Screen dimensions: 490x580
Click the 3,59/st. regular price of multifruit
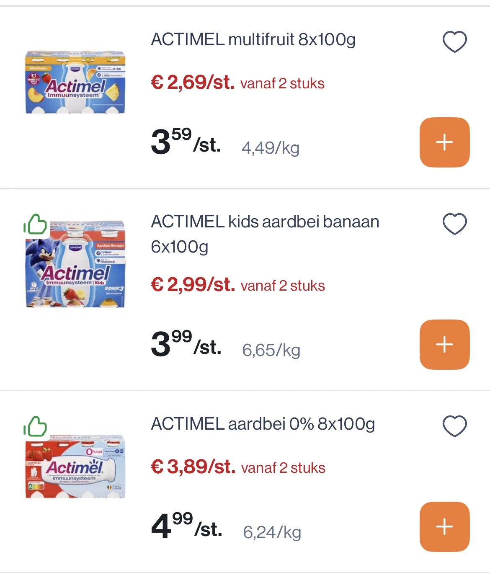(x=186, y=142)
